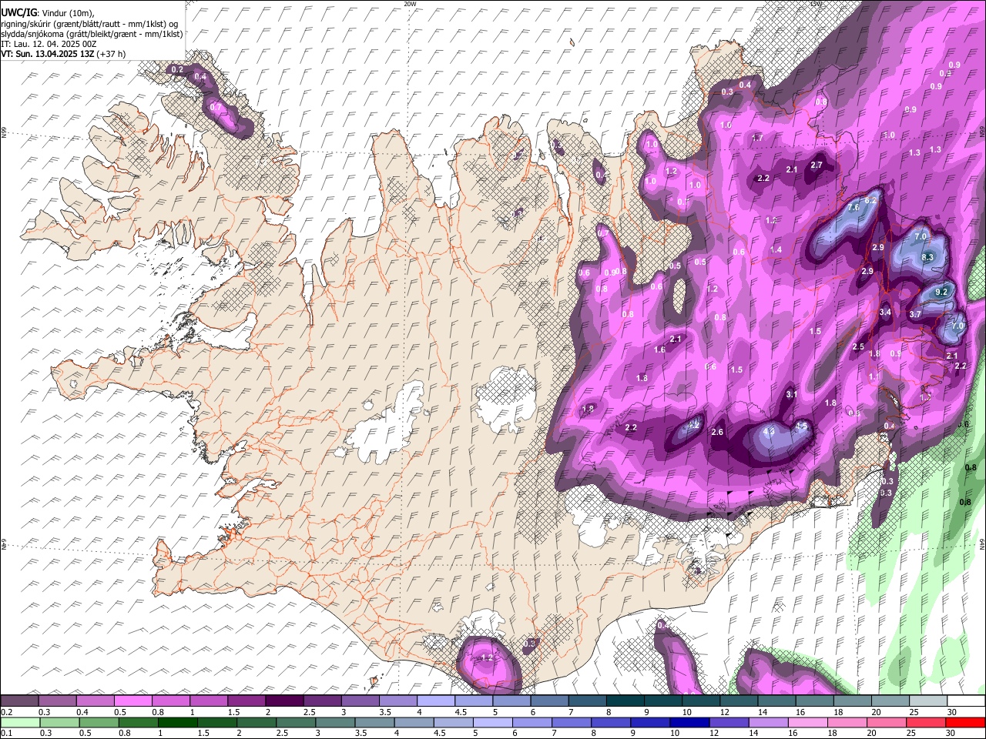Click the snow legend swatch between 0.2 and 0.3
Screen dimensions: 986x739
click(x=19, y=701)
